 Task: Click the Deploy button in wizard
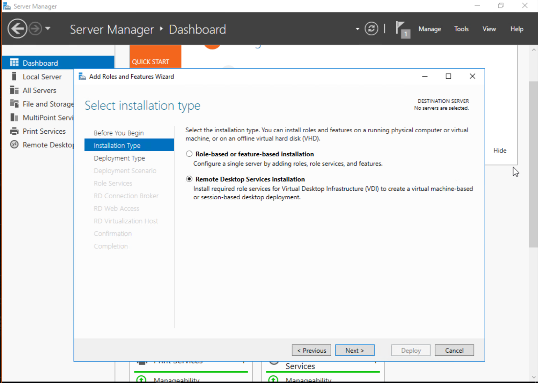pyautogui.click(x=411, y=350)
